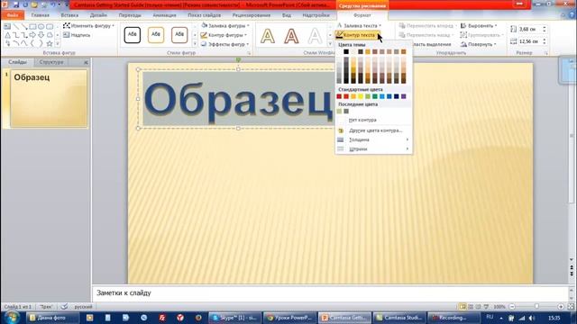Click the Область выделения selection pane button
This screenshot has height=324, width=577.
(432, 44)
